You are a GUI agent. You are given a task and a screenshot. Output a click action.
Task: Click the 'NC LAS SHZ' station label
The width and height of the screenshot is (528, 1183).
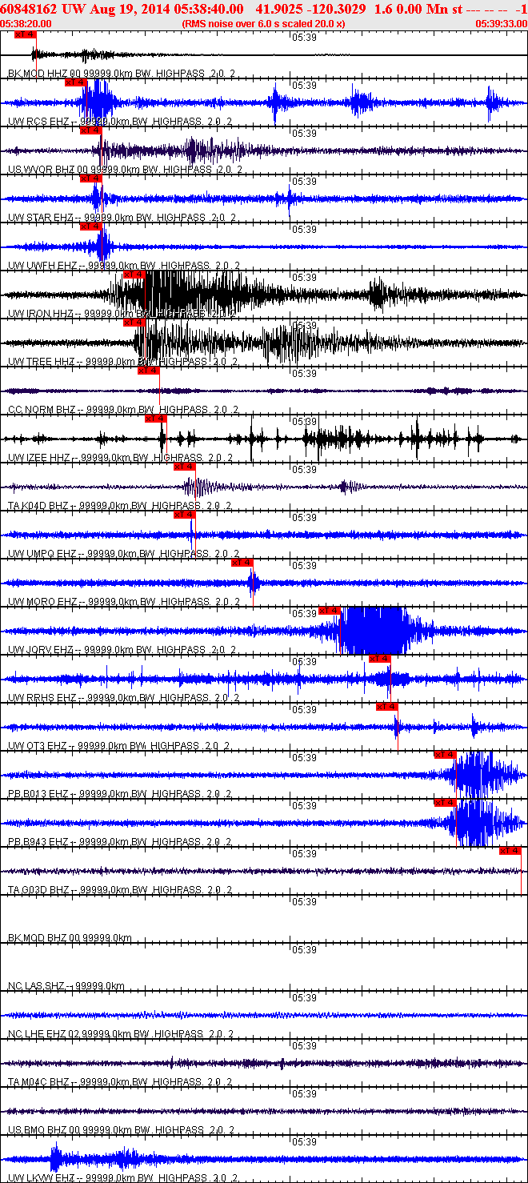(x=37, y=986)
